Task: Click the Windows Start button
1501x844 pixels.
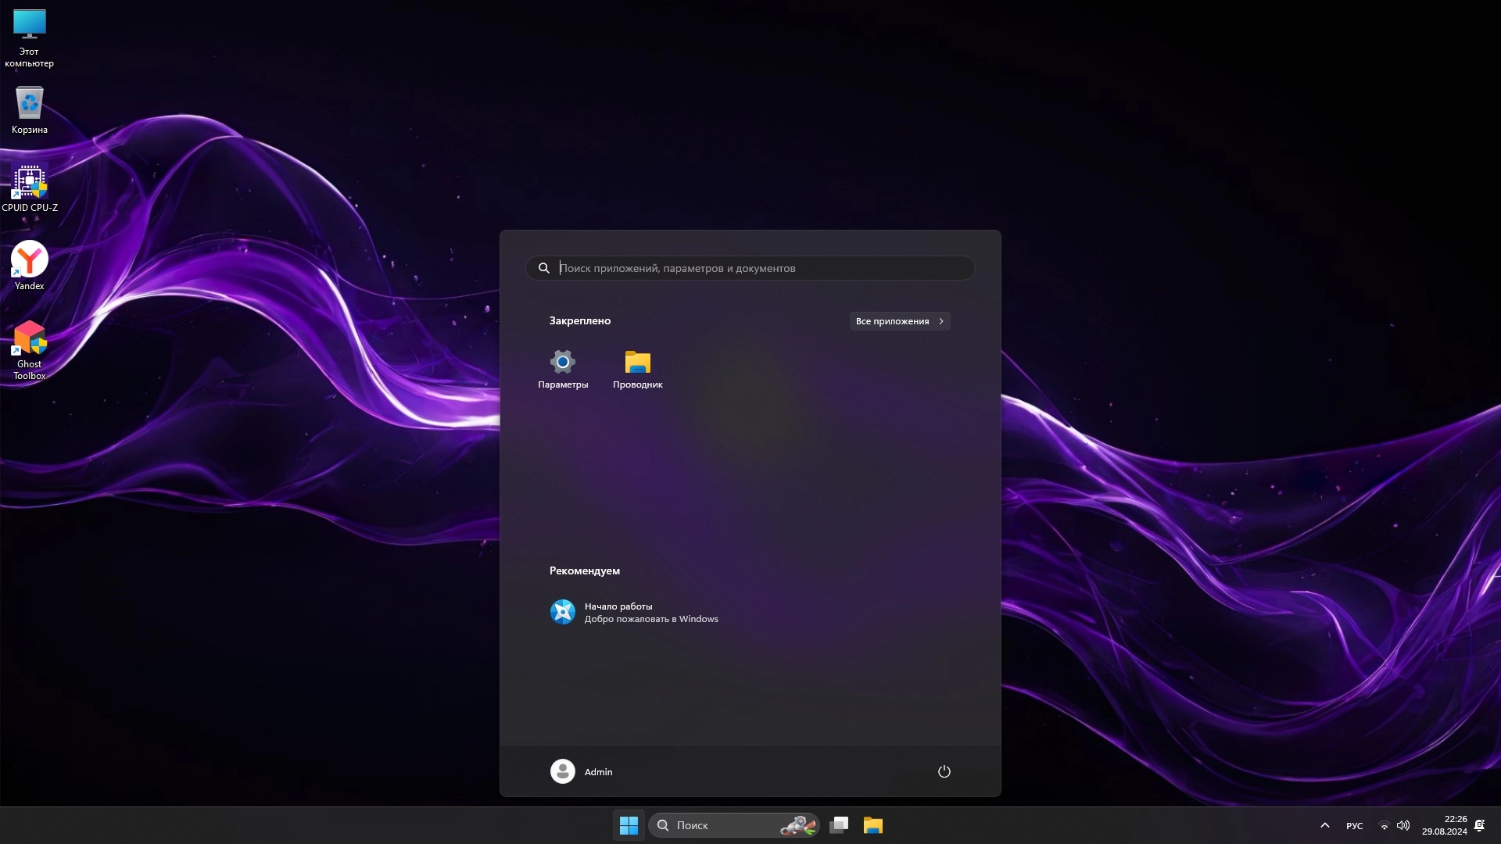Action: [x=629, y=825]
